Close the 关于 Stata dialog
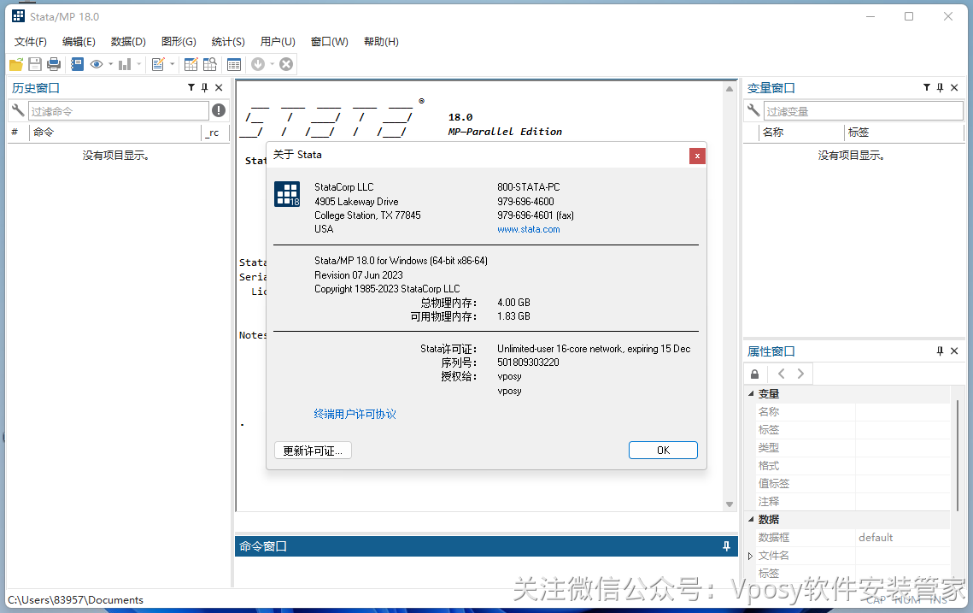The width and height of the screenshot is (973, 613). point(697,156)
